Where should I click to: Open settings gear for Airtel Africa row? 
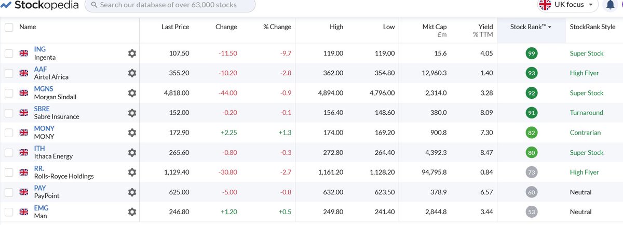(132, 73)
